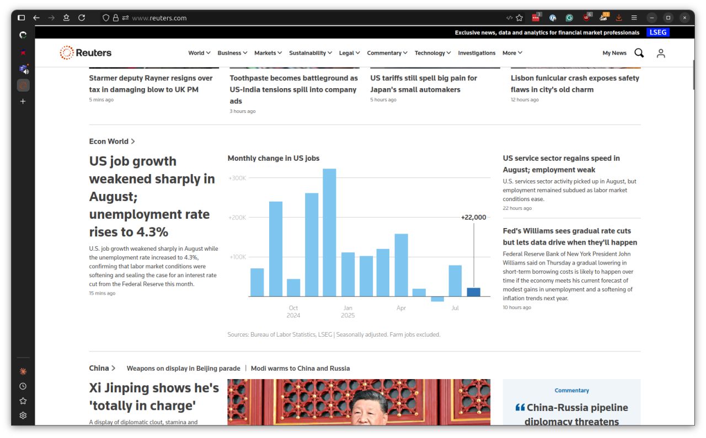Open the history clock in sidebar

point(23,386)
